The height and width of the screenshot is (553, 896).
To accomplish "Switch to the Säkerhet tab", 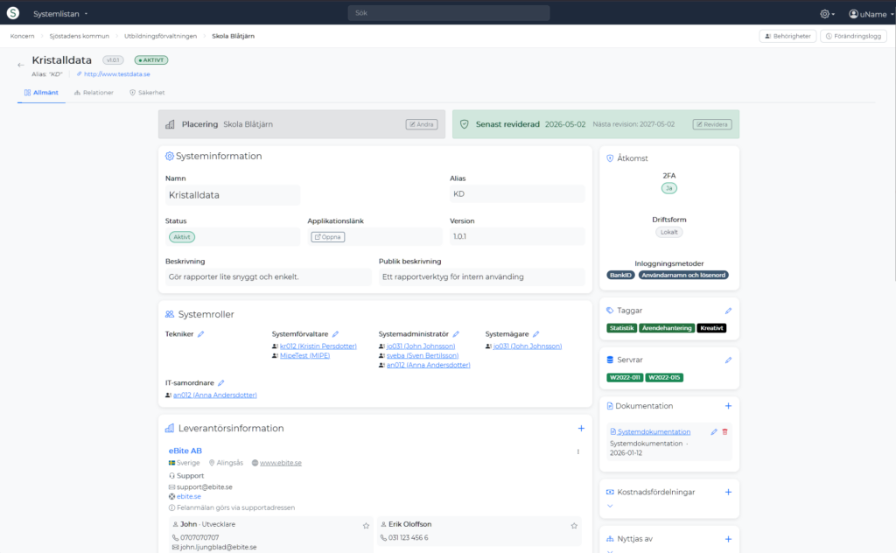I will pyautogui.click(x=147, y=93).
